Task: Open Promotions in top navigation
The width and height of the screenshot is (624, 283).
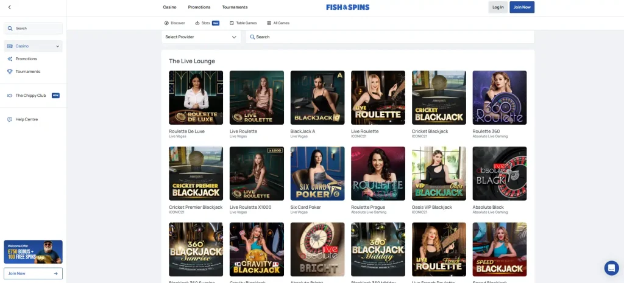Action: 199,7
